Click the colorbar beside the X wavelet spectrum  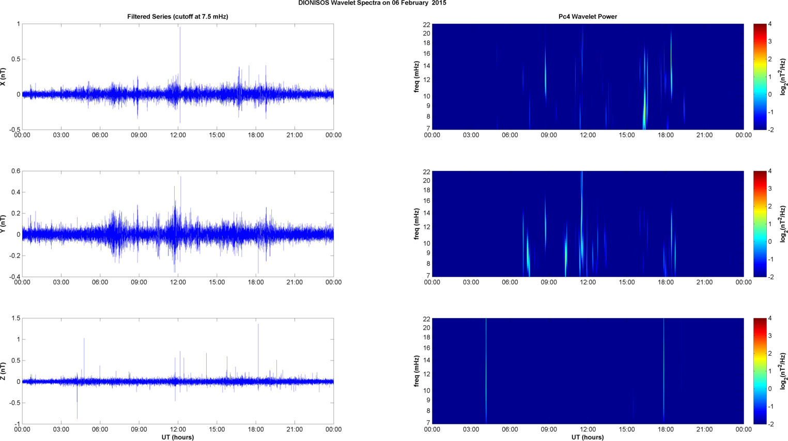pos(760,76)
